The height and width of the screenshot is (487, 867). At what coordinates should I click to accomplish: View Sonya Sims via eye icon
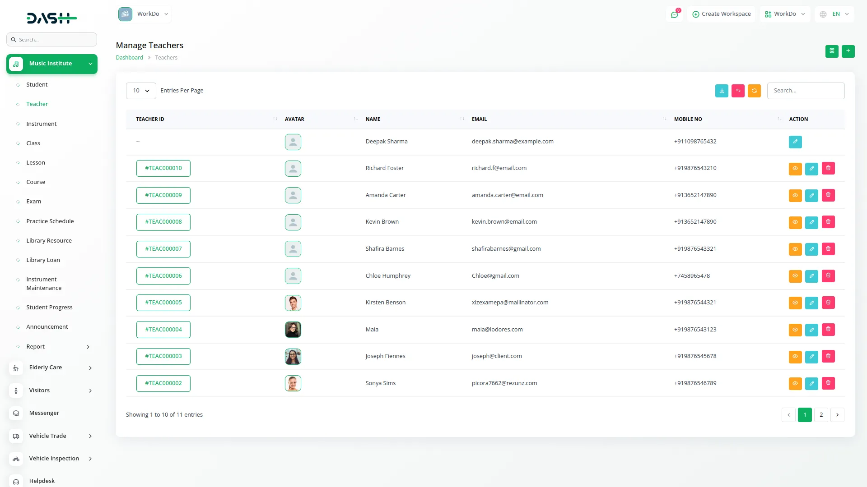[795, 383]
